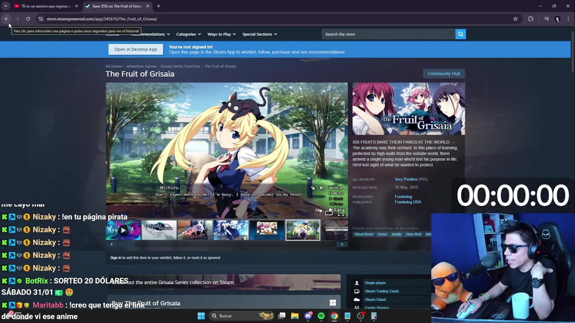Select the highlighted Michiru screenshot thumbnail
The width and height of the screenshot is (575, 323).
[x=303, y=230]
